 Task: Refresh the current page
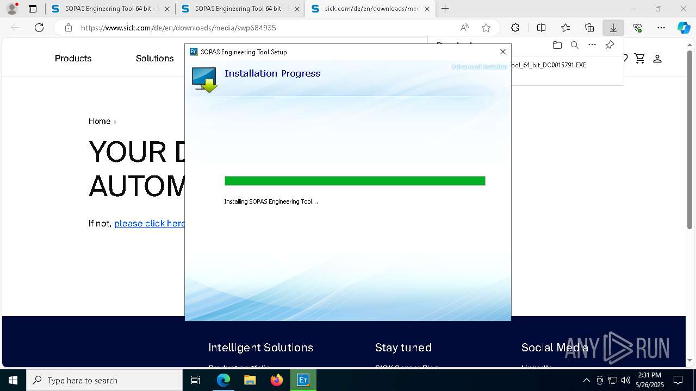(x=39, y=28)
